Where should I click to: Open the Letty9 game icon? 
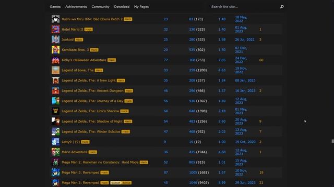pyautogui.click(x=56, y=142)
